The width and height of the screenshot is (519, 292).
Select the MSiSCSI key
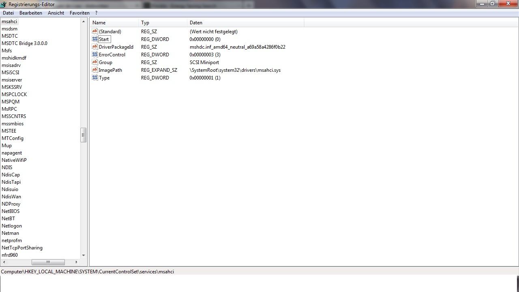10,73
